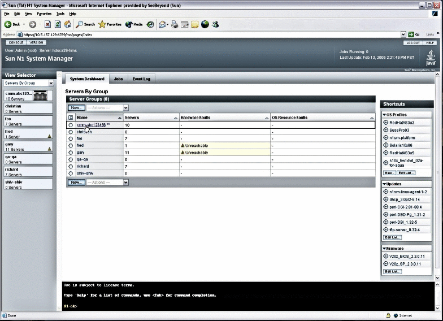This screenshot has width=443, height=321.
Task: Open the Search toolbar icon
Action: [x=79, y=25]
